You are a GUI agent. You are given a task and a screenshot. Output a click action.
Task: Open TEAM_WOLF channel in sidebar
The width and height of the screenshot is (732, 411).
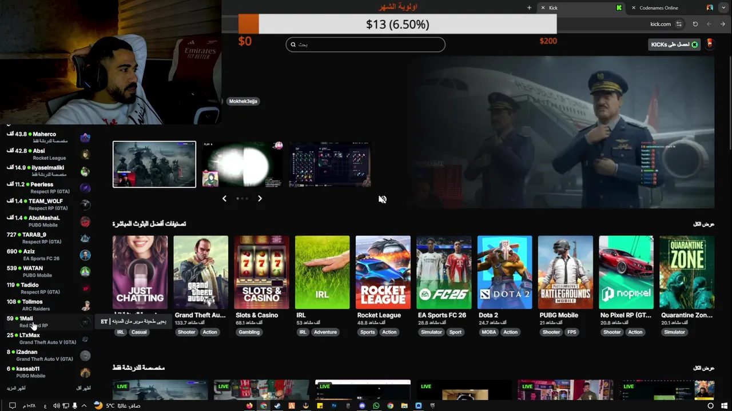pyautogui.click(x=49, y=204)
